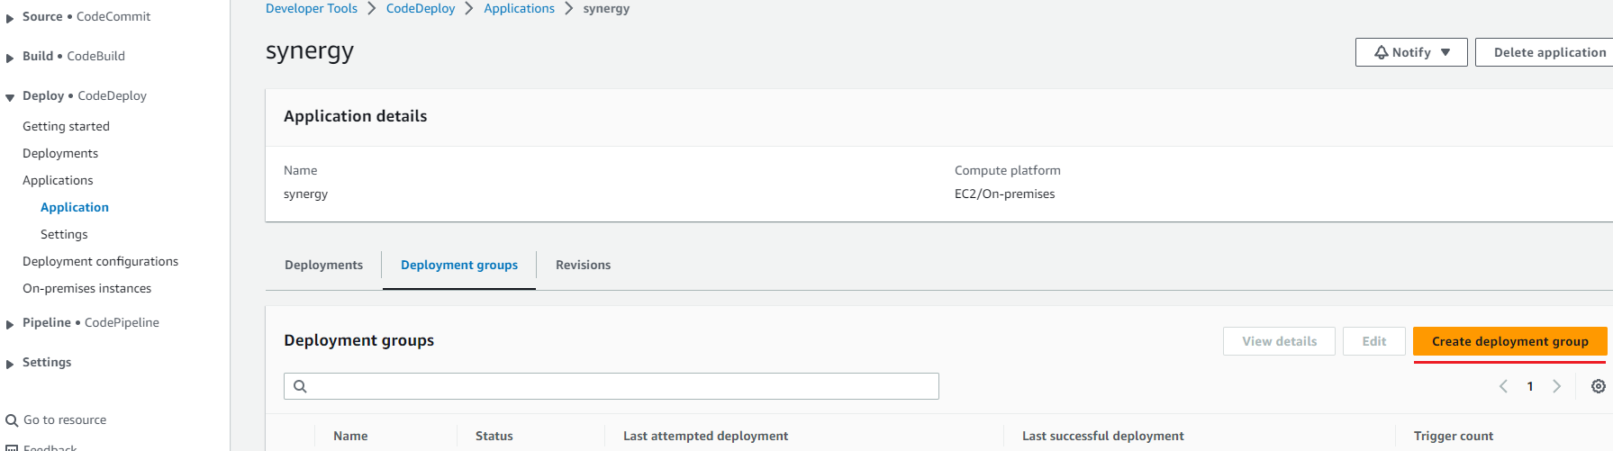
Task: Click the magnifier icon in search field
Action: 301,387
